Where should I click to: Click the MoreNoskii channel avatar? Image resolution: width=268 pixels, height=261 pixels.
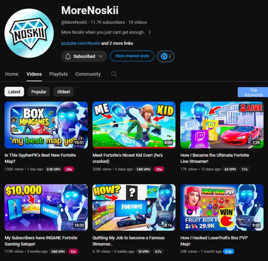29,33
